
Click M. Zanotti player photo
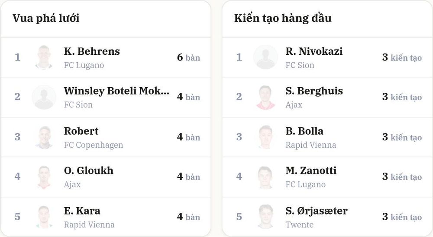[266, 177]
